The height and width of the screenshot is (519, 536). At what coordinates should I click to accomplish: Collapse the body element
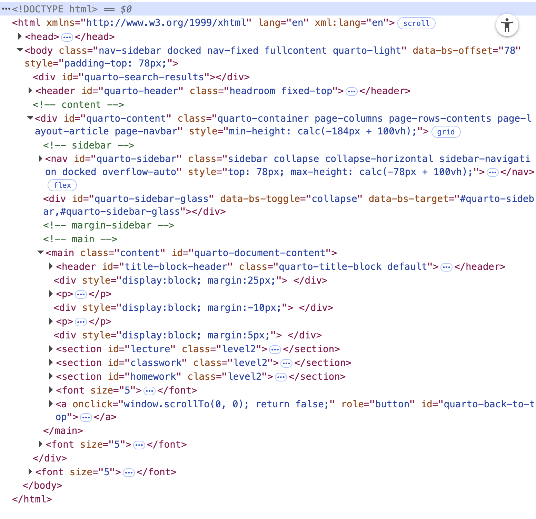[20, 50]
